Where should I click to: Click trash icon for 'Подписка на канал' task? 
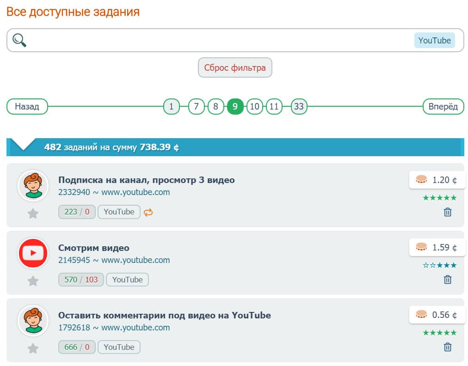[x=447, y=212]
